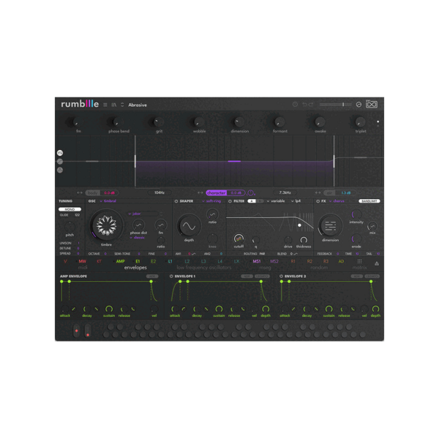
Task: Click the 7.3kHz crossover frequency field
Action: [x=285, y=192]
